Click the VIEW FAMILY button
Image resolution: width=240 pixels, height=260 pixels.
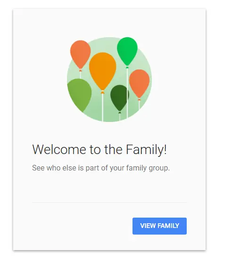159,226
